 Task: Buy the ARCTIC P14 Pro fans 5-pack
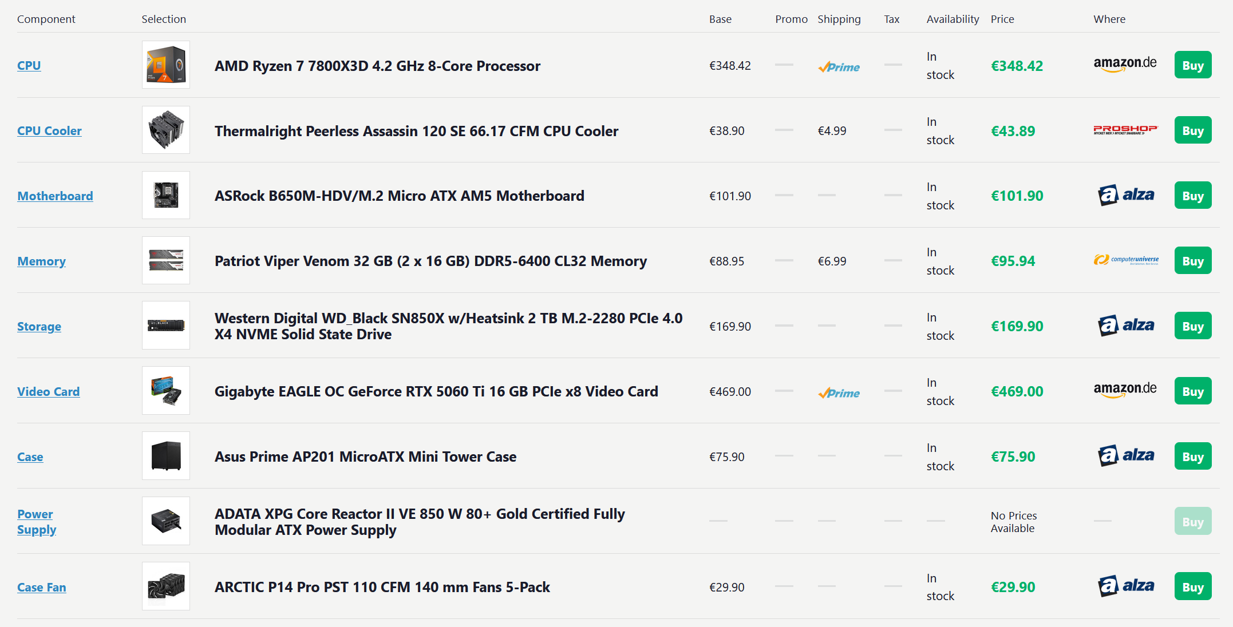coord(1193,587)
